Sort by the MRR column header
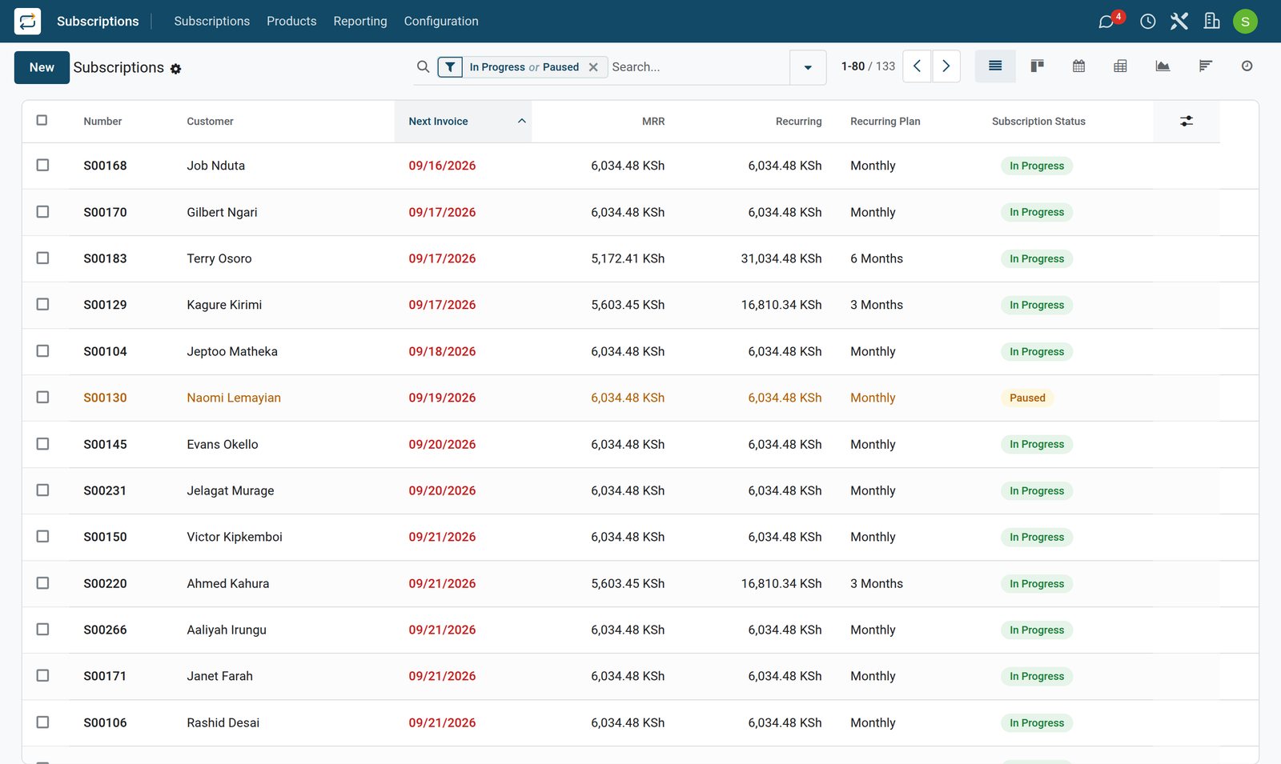The height and width of the screenshot is (764, 1281). (x=653, y=122)
